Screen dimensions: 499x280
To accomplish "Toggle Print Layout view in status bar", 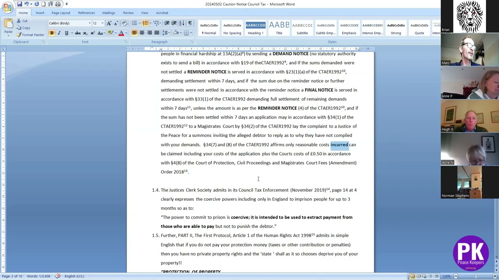I will coord(412,276).
